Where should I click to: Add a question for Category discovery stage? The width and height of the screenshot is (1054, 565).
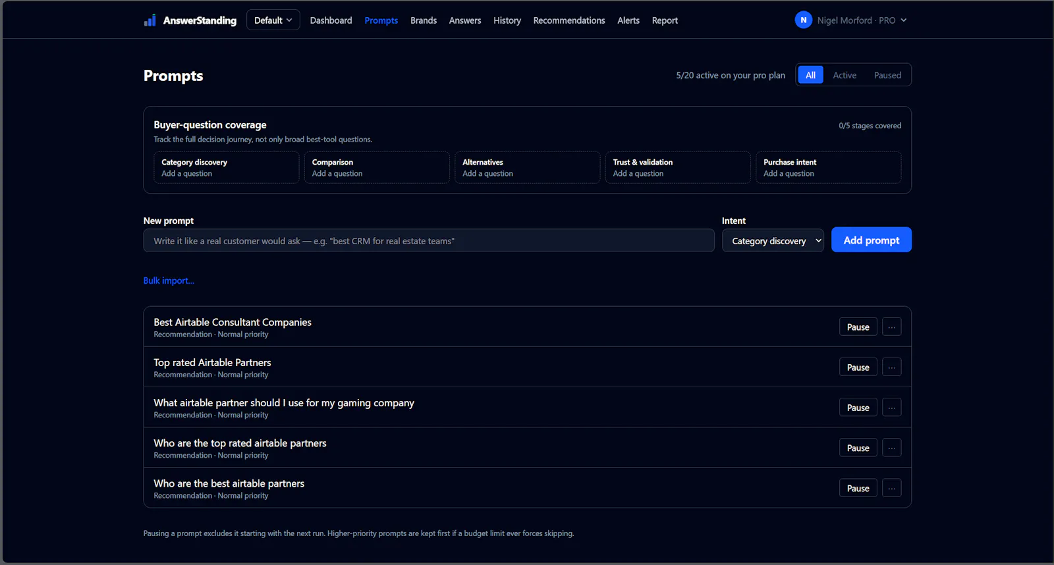[227, 167]
